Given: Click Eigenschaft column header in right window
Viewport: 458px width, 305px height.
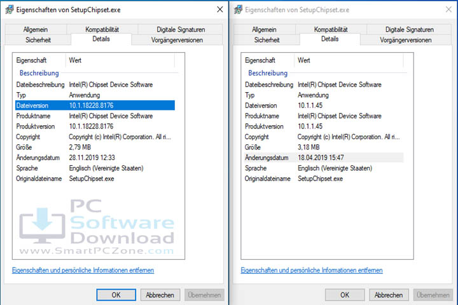Looking at the screenshot, I should tap(268, 60).
